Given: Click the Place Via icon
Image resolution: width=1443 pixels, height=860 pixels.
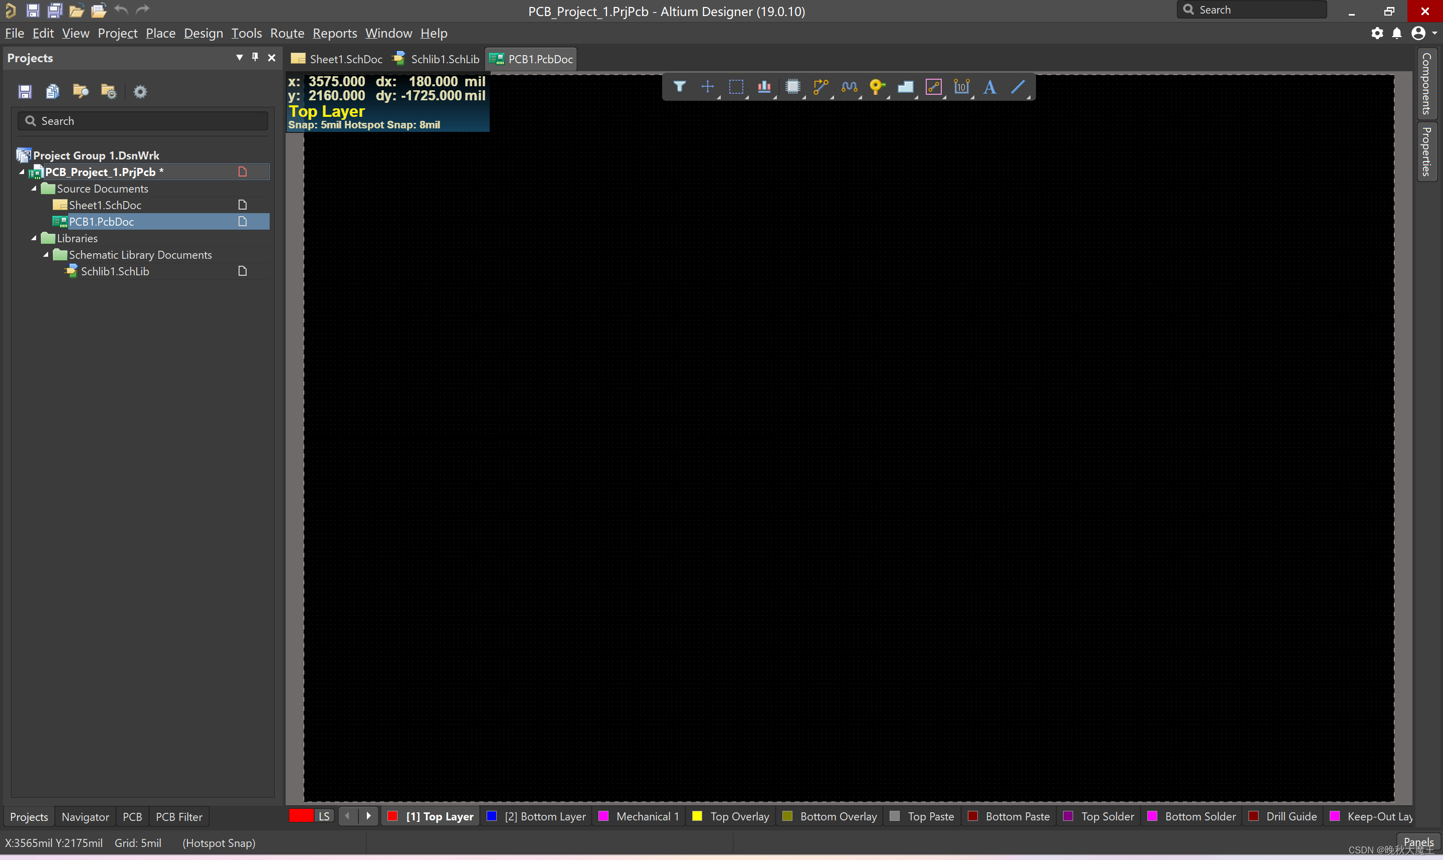Looking at the screenshot, I should click(877, 87).
